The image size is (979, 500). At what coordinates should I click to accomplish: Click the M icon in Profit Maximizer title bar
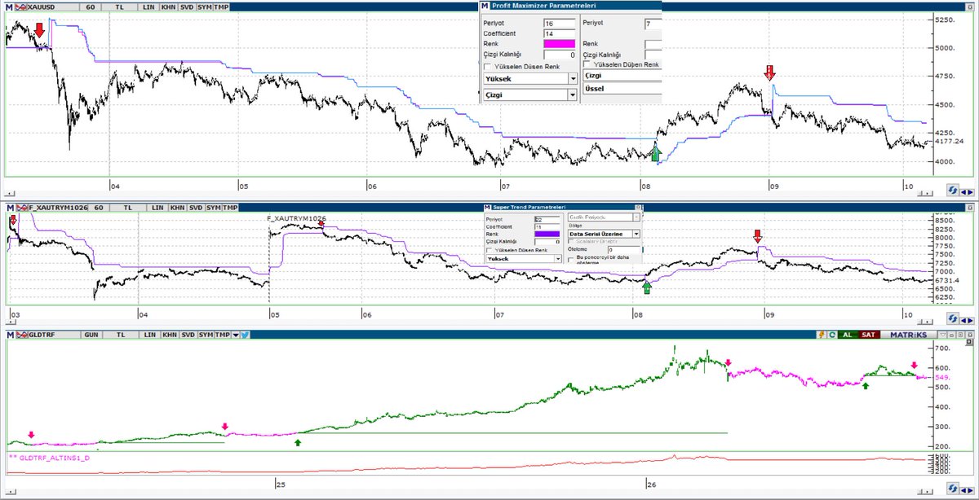pyautogui.click(x=485, y=6)
